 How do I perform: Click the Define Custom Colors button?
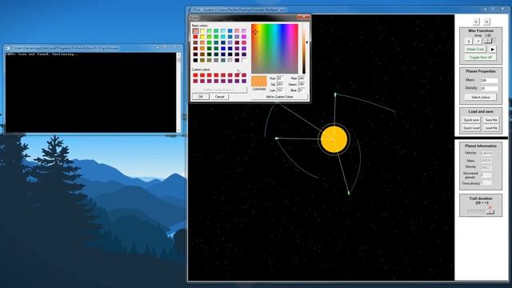pos(218,90)
